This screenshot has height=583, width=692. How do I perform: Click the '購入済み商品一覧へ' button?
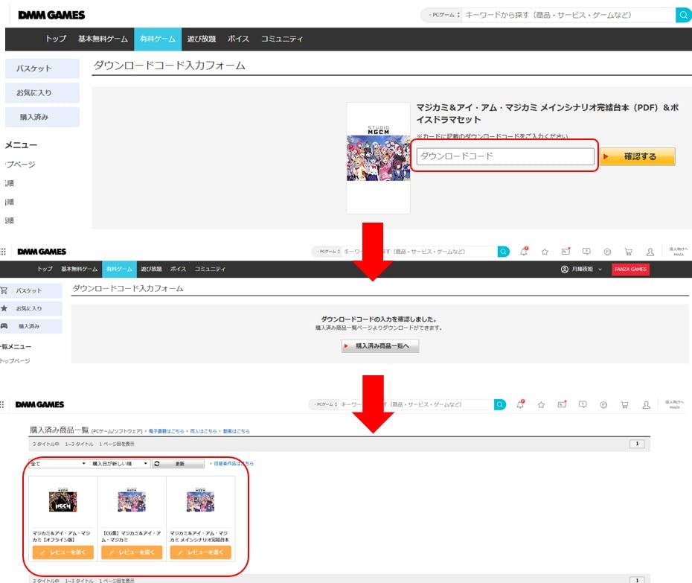[x=380, y=346]
